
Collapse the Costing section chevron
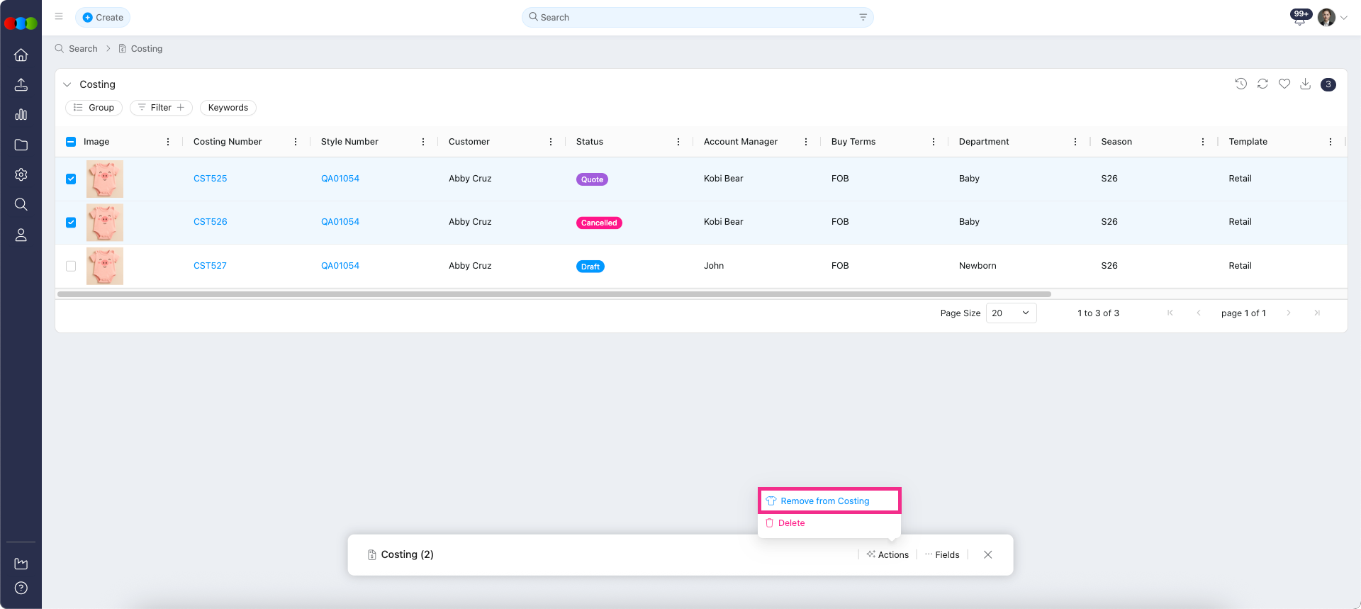[67, 84]
